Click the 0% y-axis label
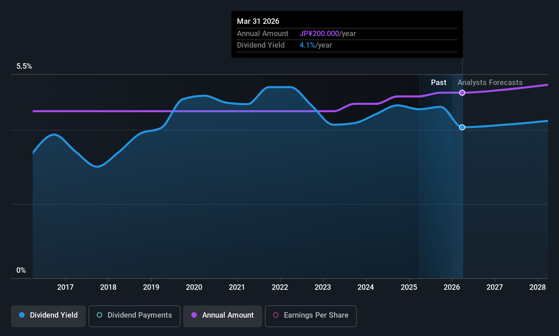 [21, 270]
